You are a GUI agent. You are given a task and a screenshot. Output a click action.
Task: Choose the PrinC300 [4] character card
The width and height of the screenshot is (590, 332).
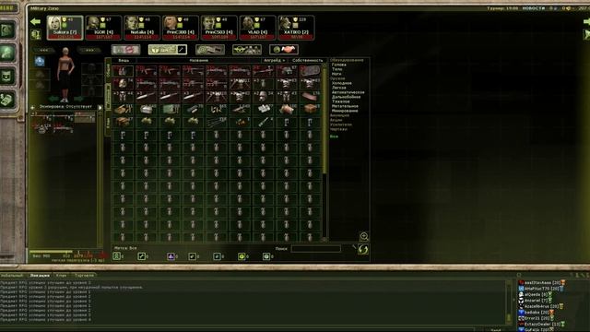[x=181, y=28]
